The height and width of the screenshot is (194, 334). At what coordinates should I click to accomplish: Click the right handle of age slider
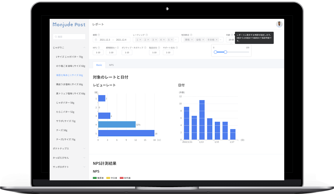(x=225, y=52)
